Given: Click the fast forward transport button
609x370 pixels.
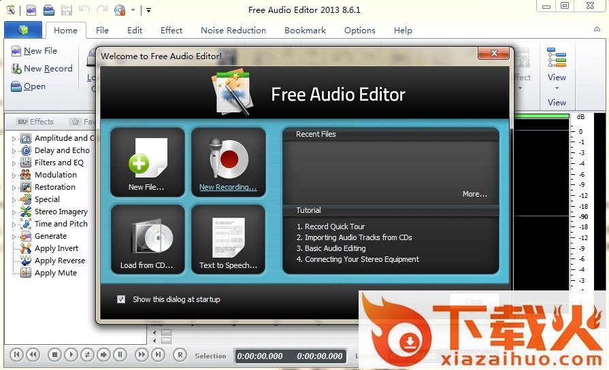Looking at the screenshot, I should point(142,354).
